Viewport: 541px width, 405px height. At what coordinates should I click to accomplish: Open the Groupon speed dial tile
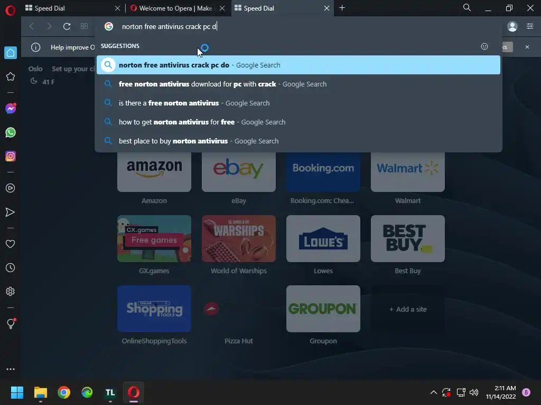click(323, 309)
